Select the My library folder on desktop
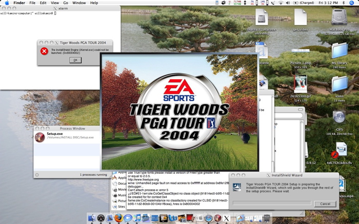 (340, 51)
